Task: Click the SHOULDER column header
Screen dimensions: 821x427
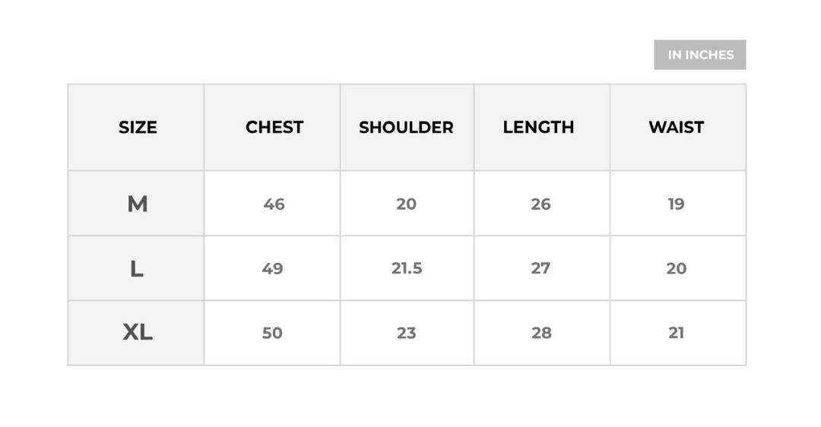Action: (406, 128)
